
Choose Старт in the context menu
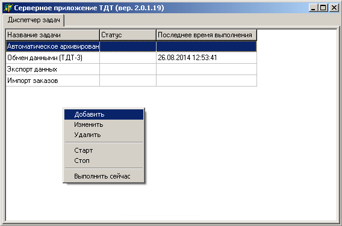(104, 150)
